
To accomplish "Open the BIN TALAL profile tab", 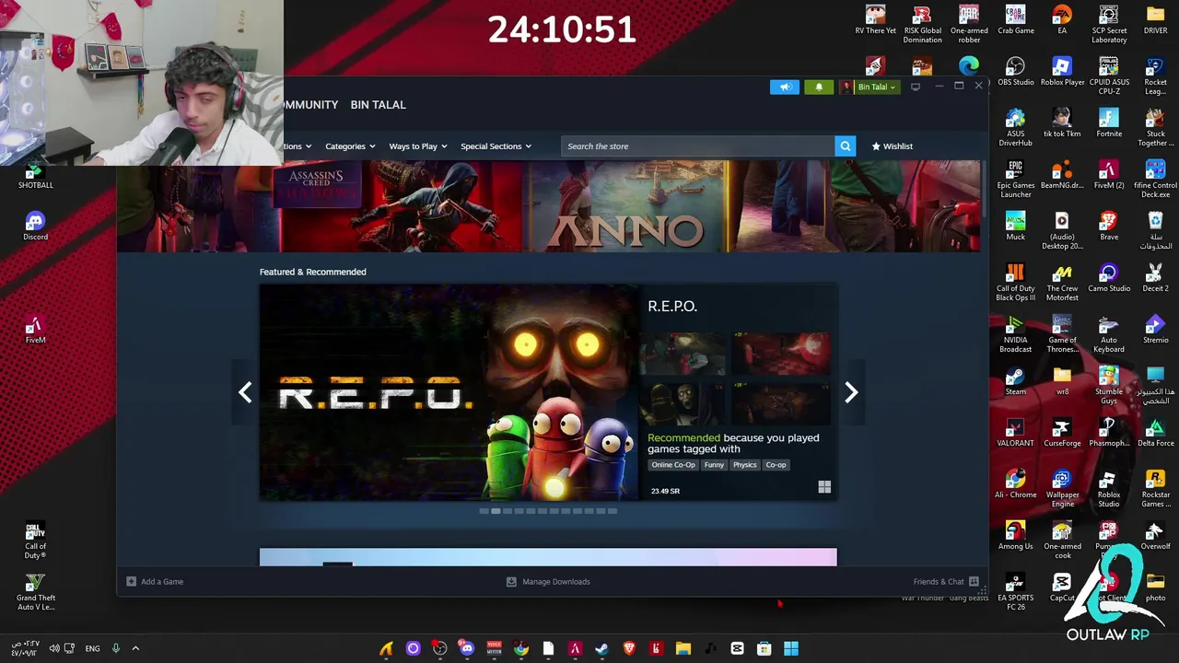I will [378, 105].
